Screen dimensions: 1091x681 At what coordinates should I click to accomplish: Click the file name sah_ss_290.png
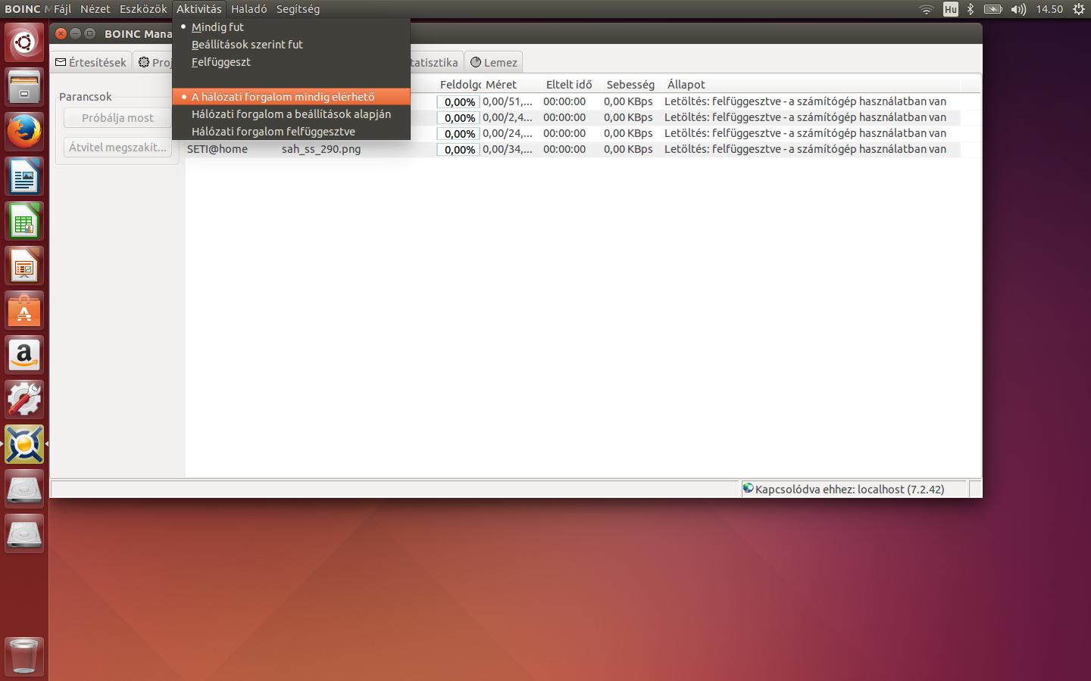coord(321,149)
